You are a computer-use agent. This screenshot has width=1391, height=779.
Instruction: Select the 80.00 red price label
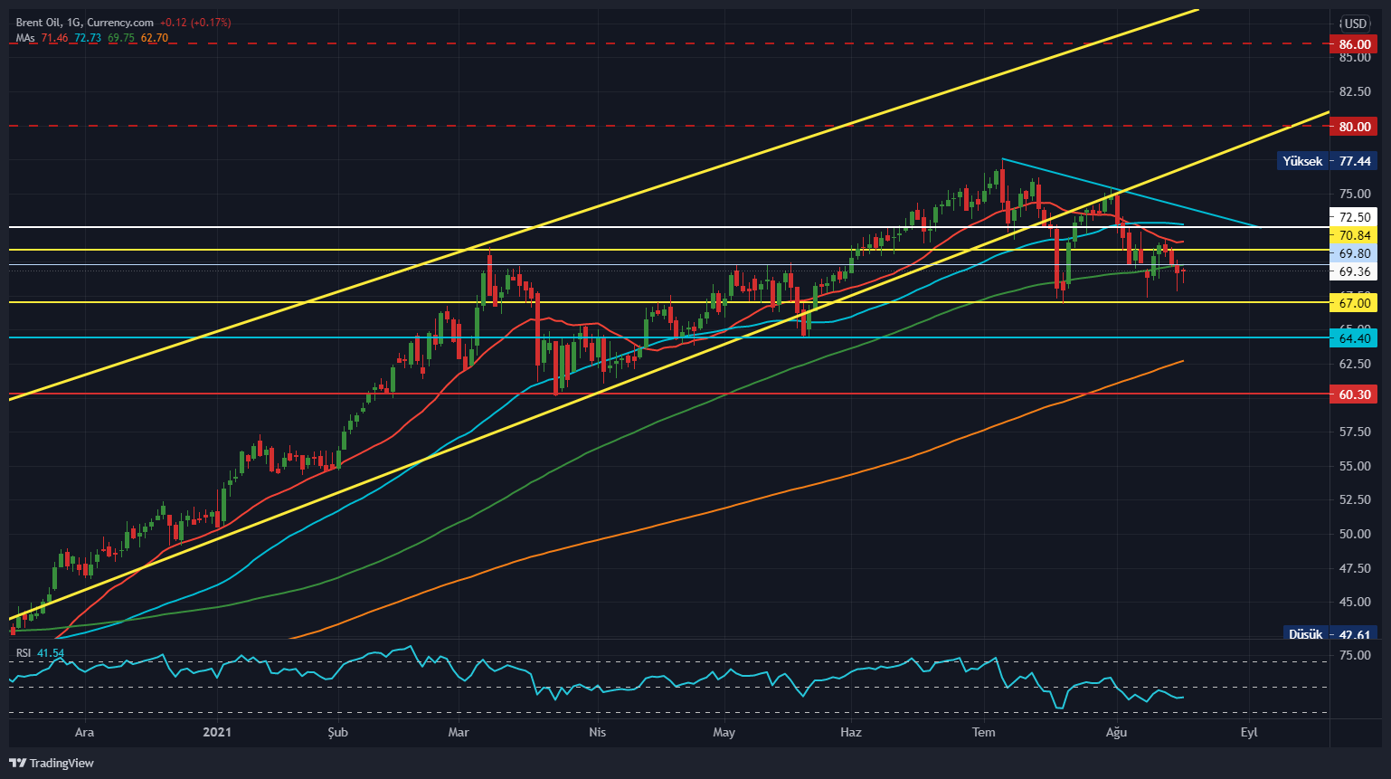(1354, 127)
